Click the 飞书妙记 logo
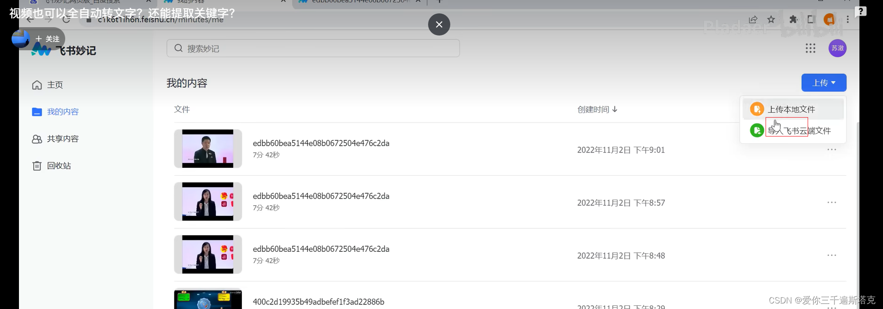Viewport: 883px width, 309px height. (x=64, y=50)
